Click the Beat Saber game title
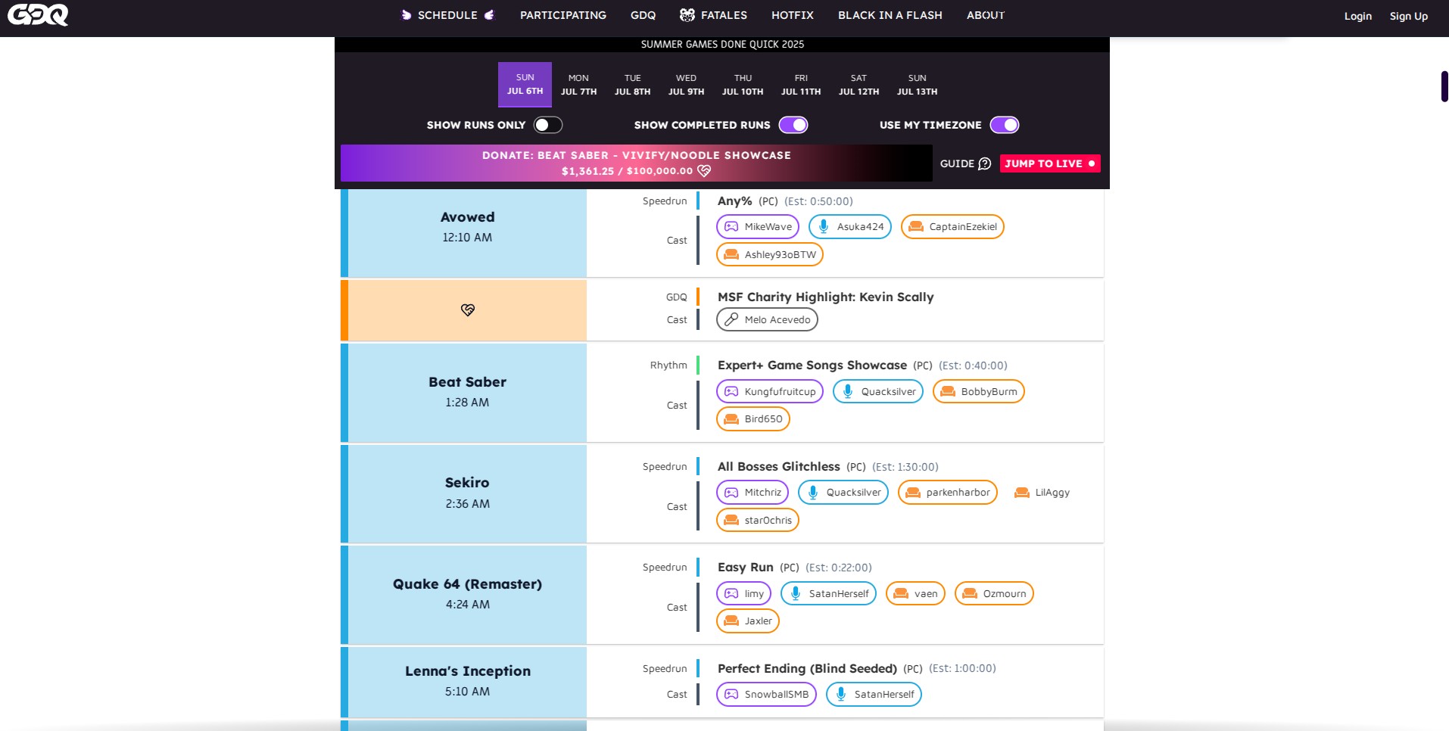The width and height of the screenshot is (1449, 731). 468,382
